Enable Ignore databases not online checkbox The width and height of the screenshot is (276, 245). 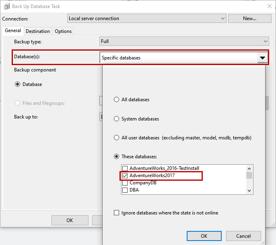(117, 213)
